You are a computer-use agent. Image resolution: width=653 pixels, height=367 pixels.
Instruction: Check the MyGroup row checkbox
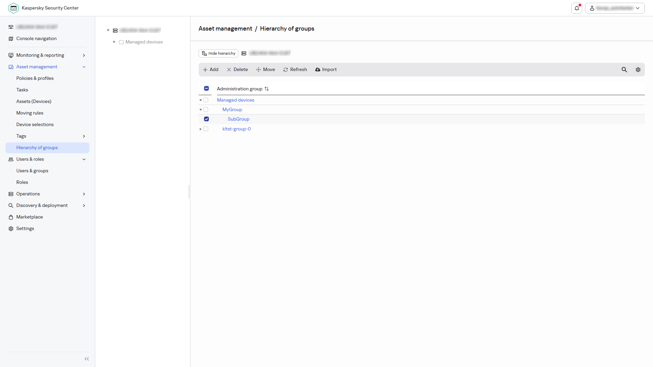tap(206, 109)
